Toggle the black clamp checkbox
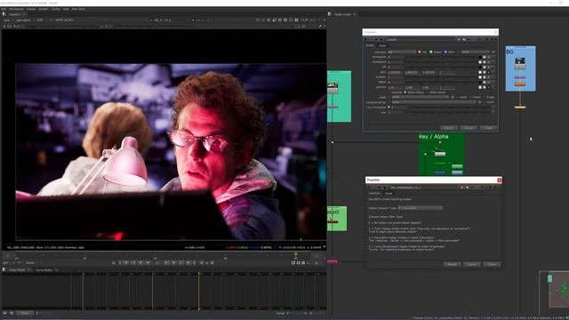 point(405,92)
